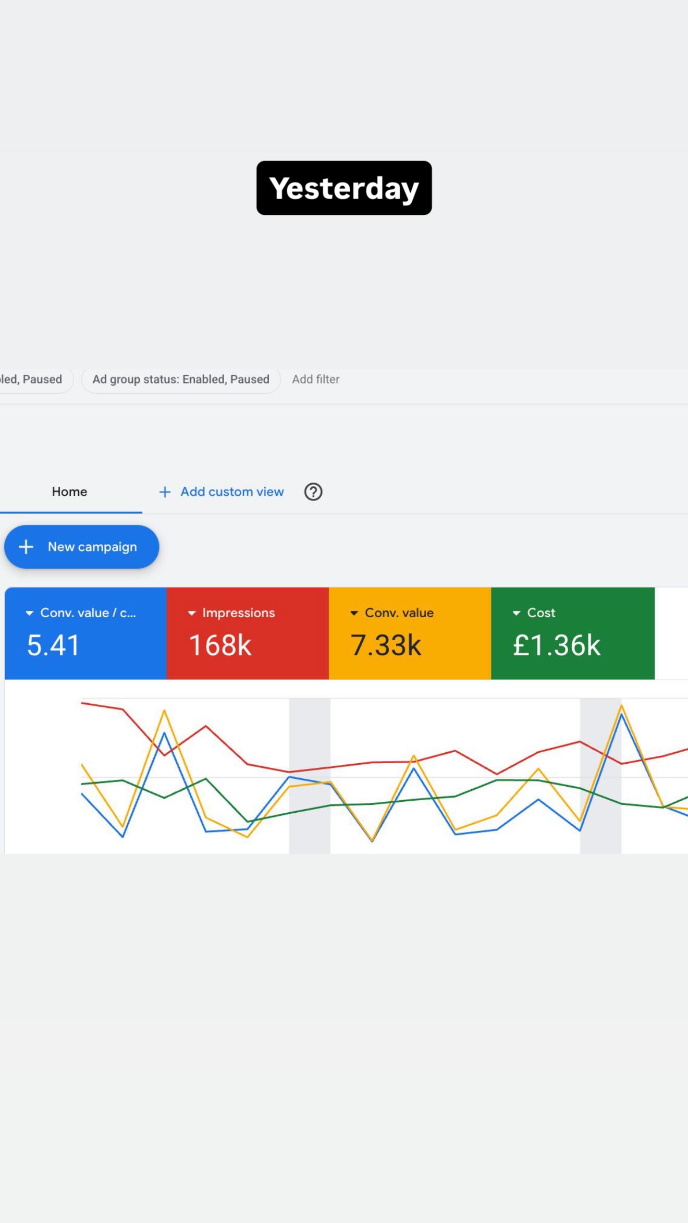This screenshot has width=688, height=1223.
Task: Select the green Cost scorecard
Action: pos(573,633)
